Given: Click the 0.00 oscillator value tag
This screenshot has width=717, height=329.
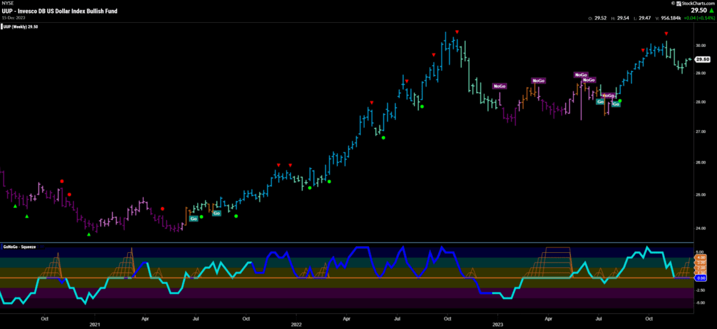Looking at the screenshot, I should (x=701, y=278).
